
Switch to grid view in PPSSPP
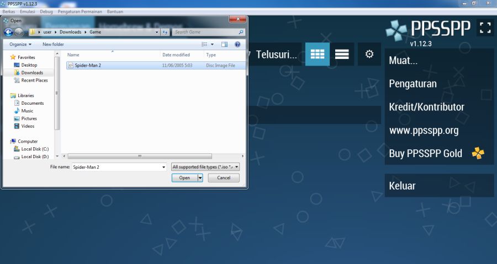pos(318,55)
